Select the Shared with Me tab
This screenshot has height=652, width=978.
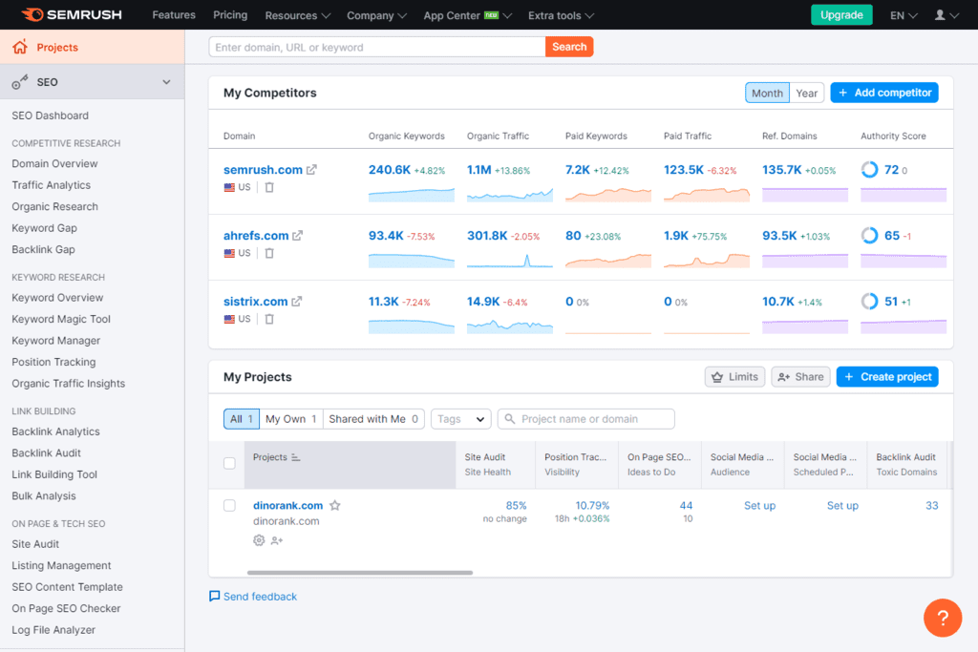click(x=373, y=419)
